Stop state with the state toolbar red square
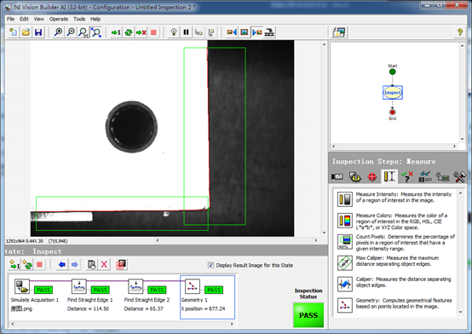472x334 pixels. point(39,265)
